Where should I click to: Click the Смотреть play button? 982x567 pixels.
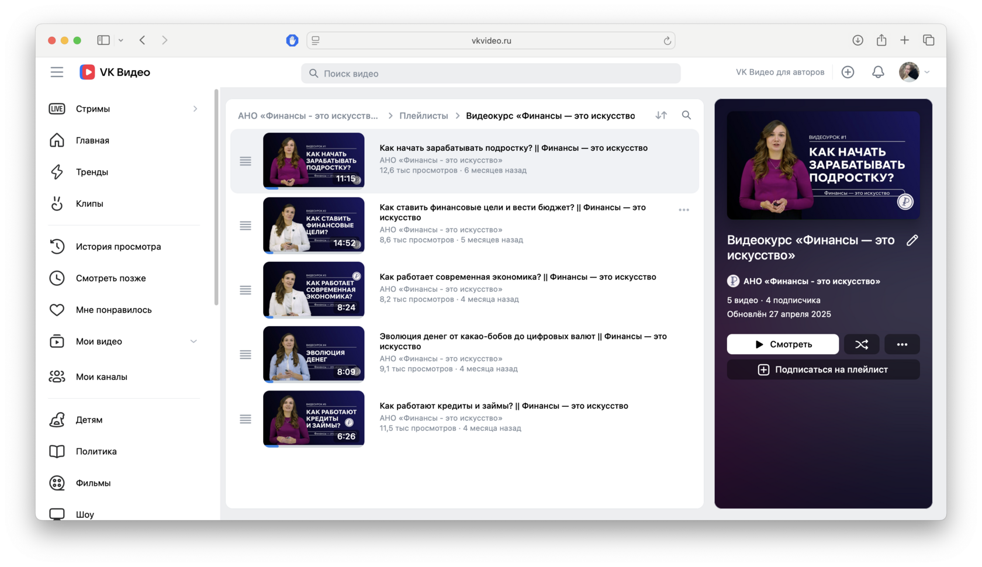tap(783, 344)
